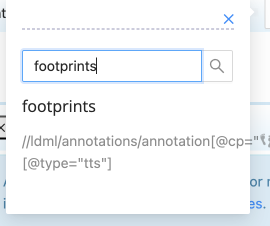Focus the search field containing "footprints"
270x226 pixels.
[x=112, y=66]
